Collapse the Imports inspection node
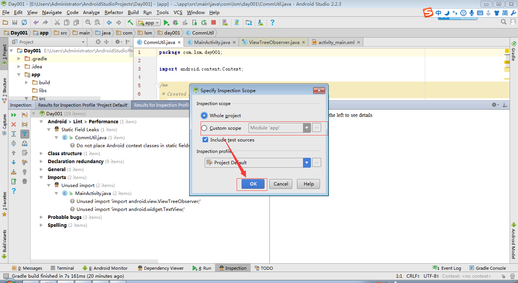 (41, 178)
